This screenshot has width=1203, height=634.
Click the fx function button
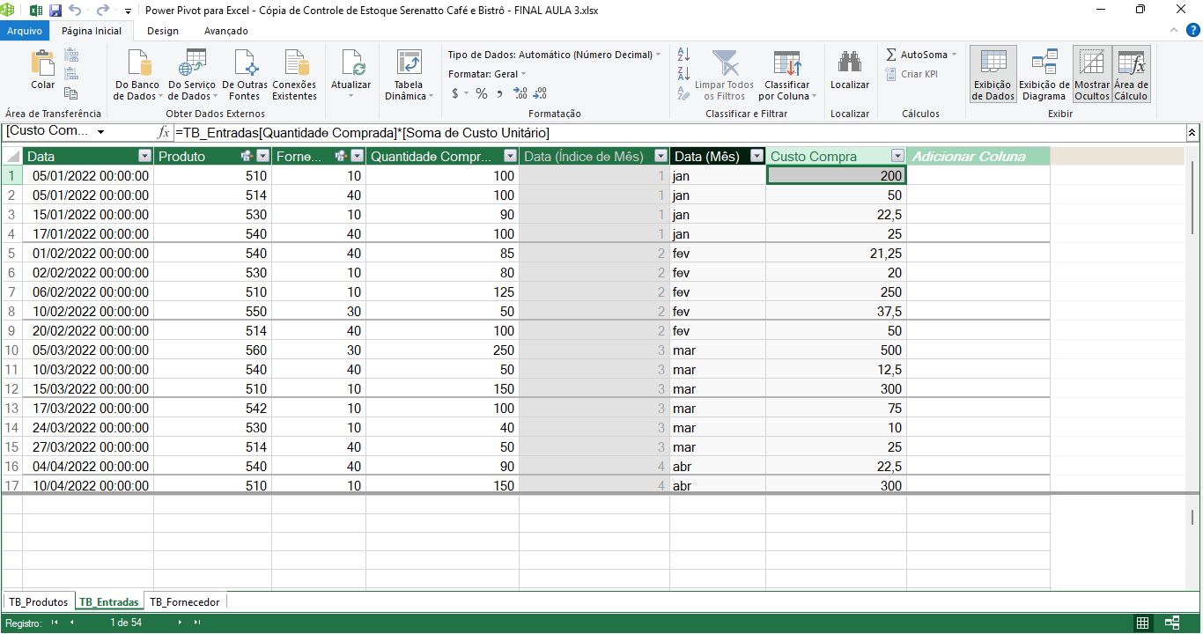pos(163,132)
